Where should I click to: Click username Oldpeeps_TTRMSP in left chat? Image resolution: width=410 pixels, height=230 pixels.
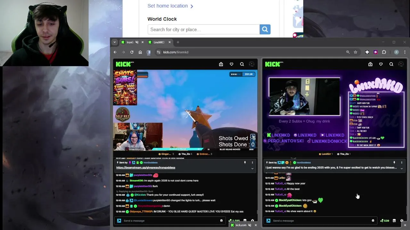(x=141, y=211)
